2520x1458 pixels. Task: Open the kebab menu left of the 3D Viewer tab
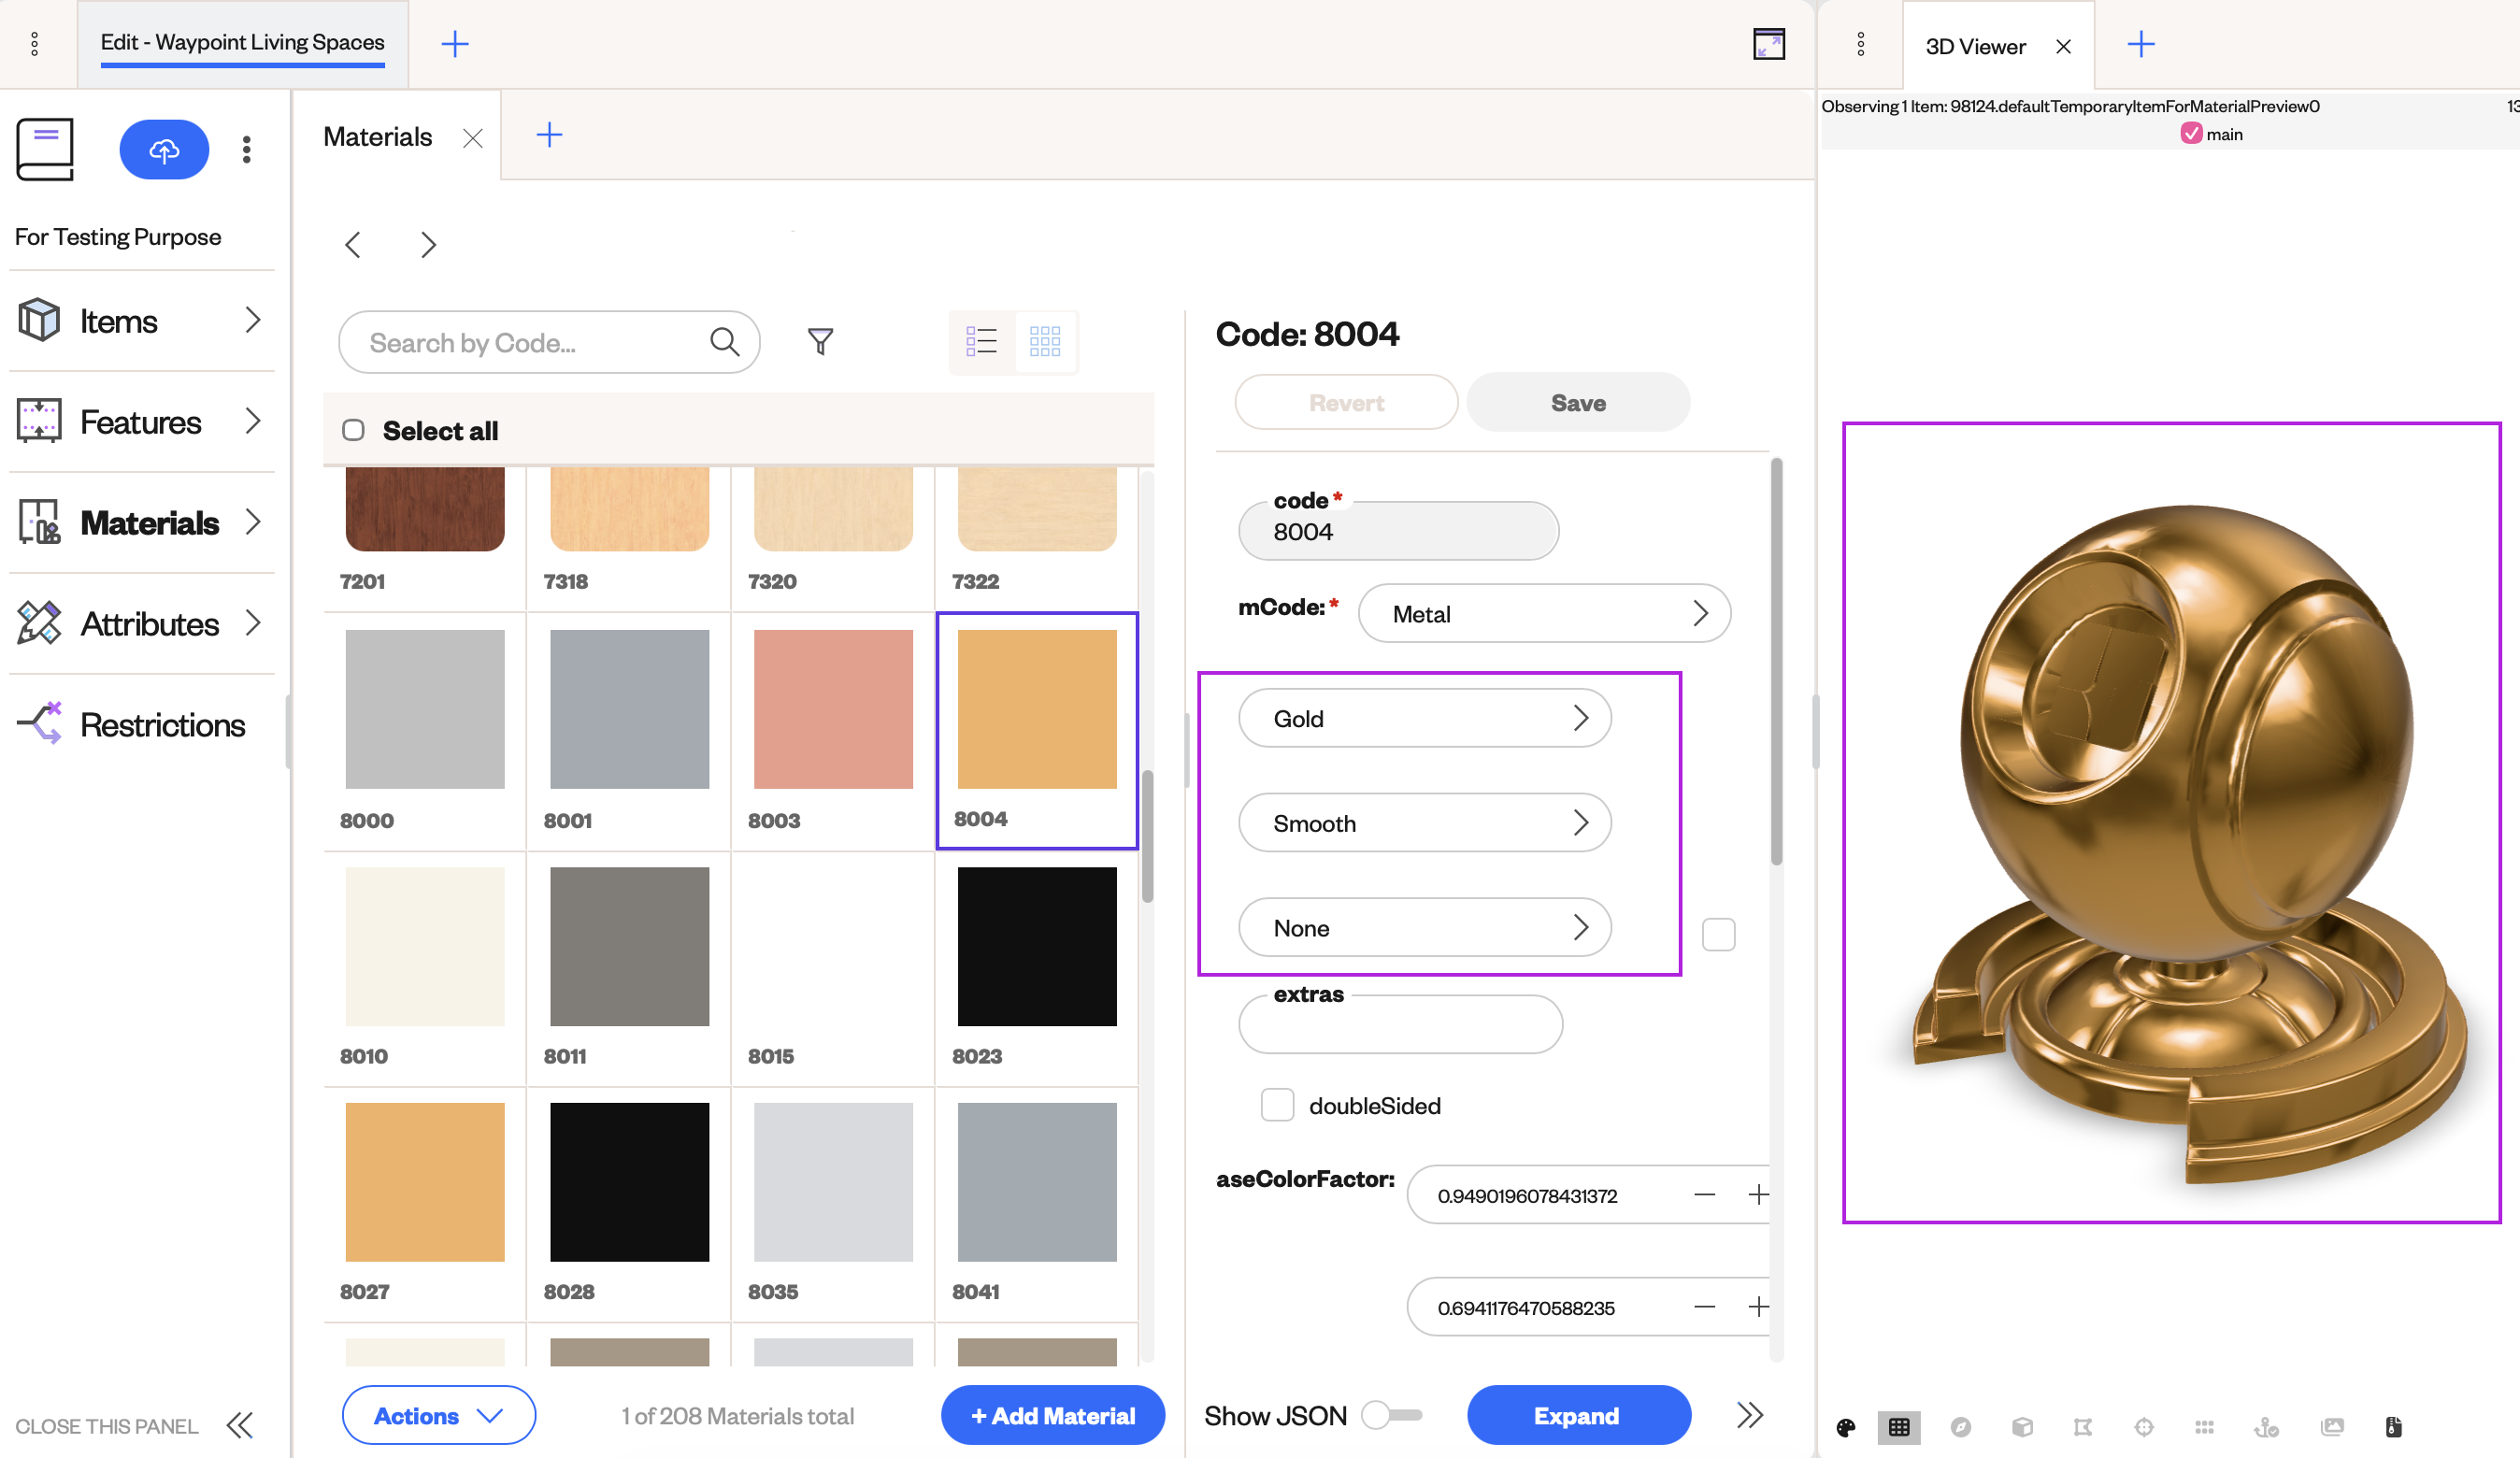tap(1860, 44)
